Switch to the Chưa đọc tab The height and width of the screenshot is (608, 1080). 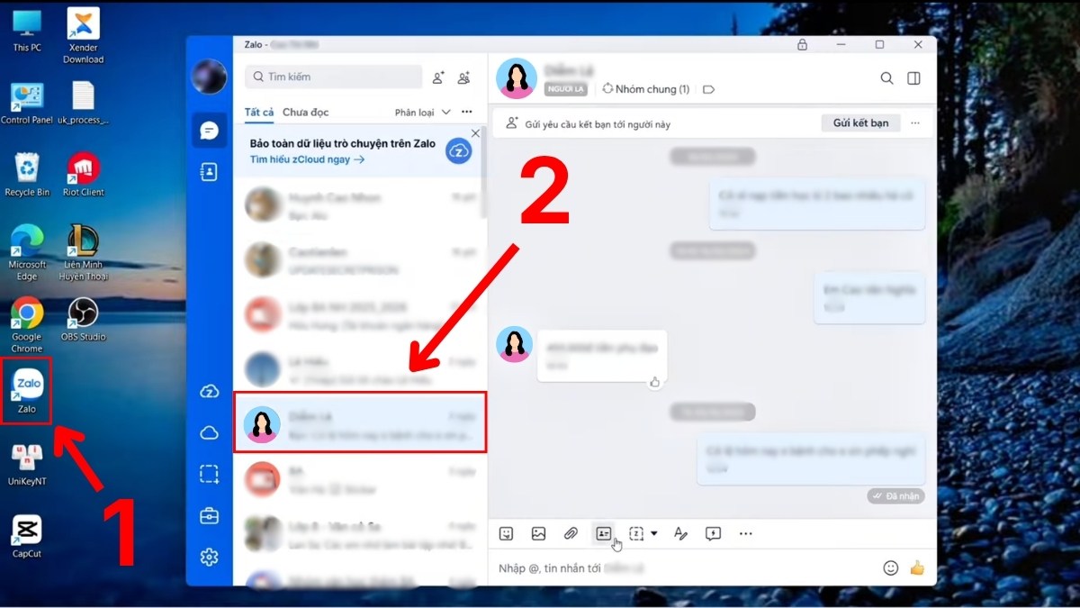point(305,113)
